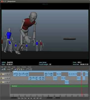This screenshot has height=100, width=90.
Task: Collapse the green soundtrack group triangle
Action: coord(11,86)
